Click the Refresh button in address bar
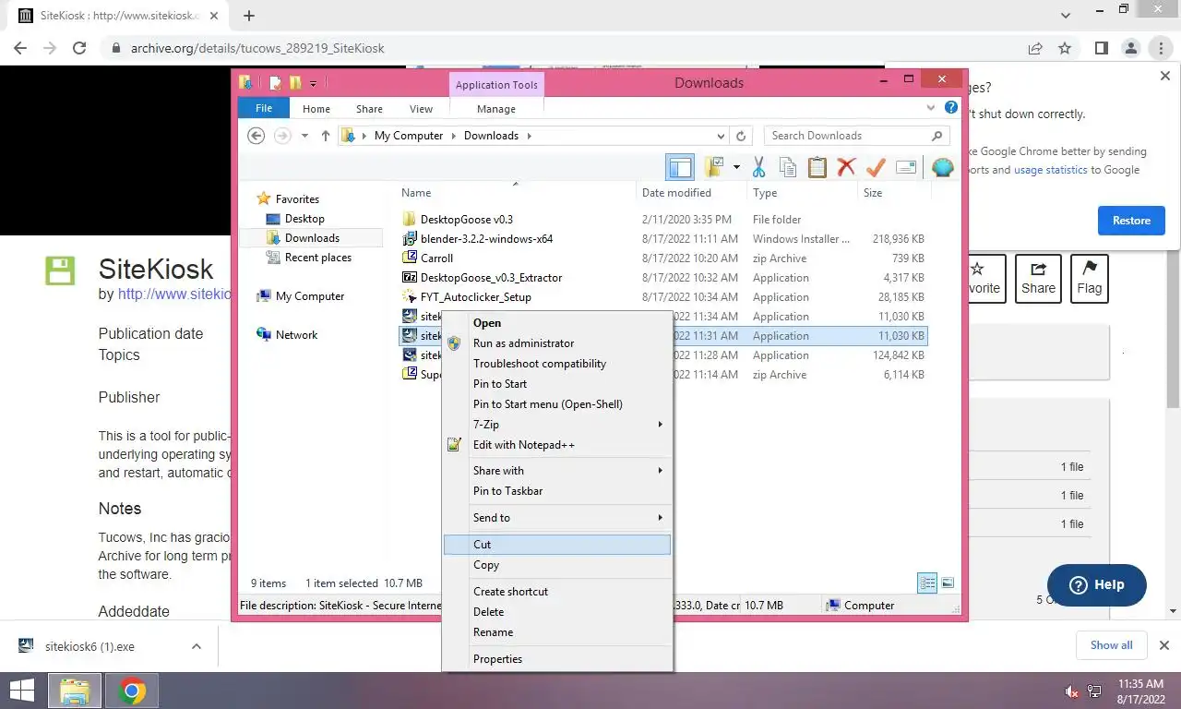The image size is (1181, 709). pos(740,136)
